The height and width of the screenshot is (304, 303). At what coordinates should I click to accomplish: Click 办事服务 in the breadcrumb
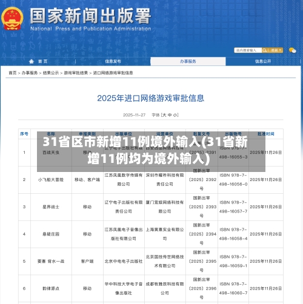pos(30,73)
